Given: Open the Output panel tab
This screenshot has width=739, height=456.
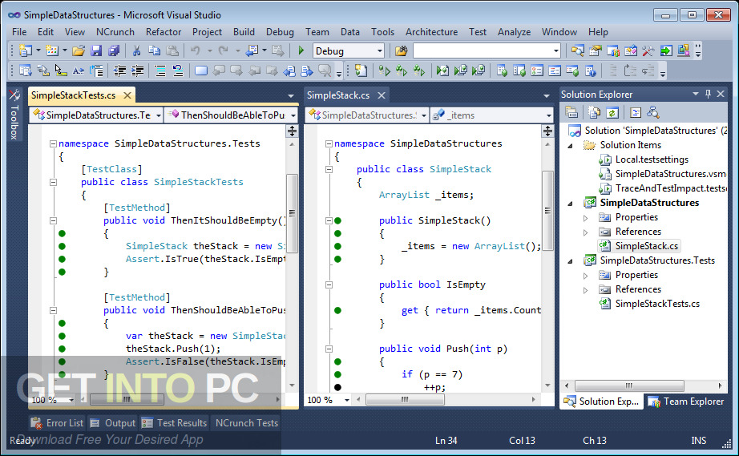Looking at the screenshot, I should [x=113, y=423].
